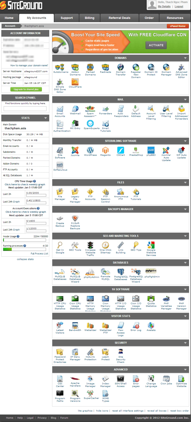The image size is (191, 422).
Task: Click the Full Process List link
Action: (39, 254)
